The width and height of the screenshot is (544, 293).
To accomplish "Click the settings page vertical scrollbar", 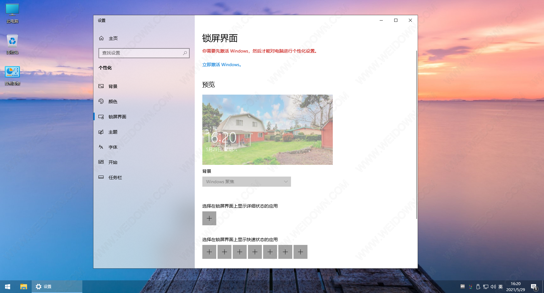I will (417, 134).
